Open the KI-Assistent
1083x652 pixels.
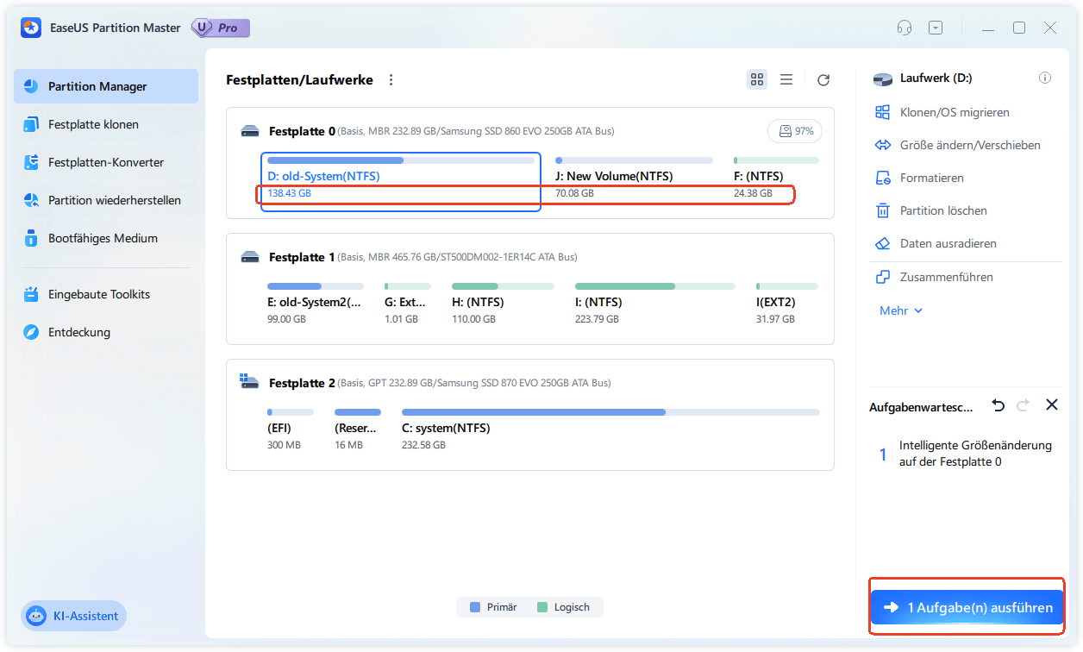[x=74, y=616]
